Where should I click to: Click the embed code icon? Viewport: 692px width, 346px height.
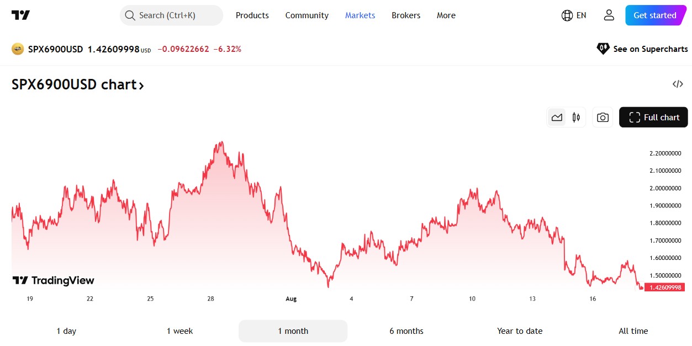click(x=678, y=84)
